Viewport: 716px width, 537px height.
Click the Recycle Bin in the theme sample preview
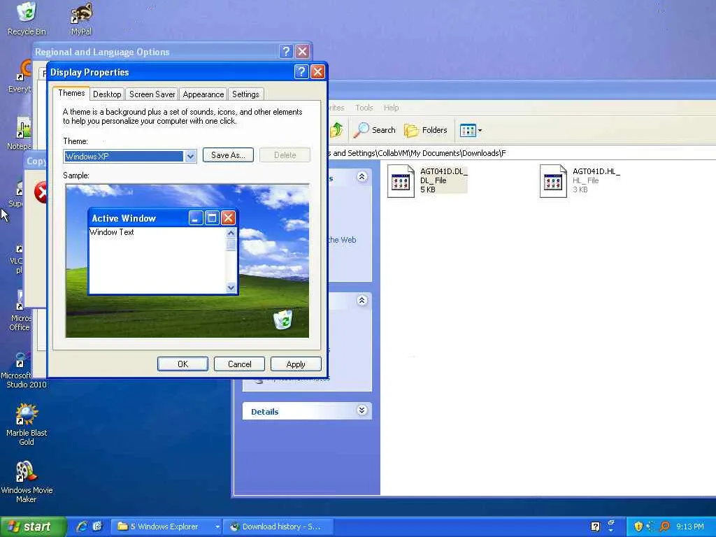click(x=283, y=319)
